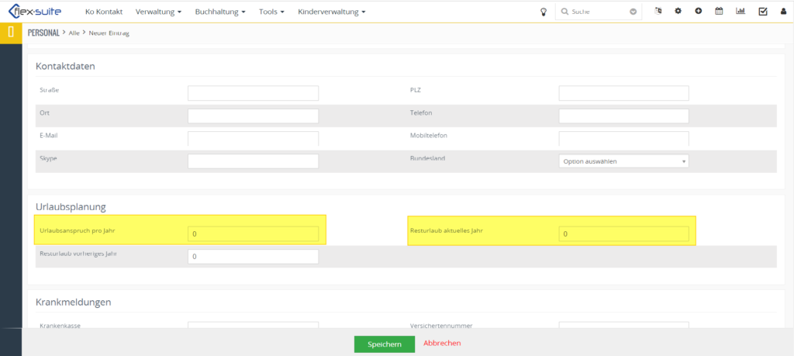Click the Alle breadcrumb link
This screenshot has height=356, width=794.
[74, 33]
